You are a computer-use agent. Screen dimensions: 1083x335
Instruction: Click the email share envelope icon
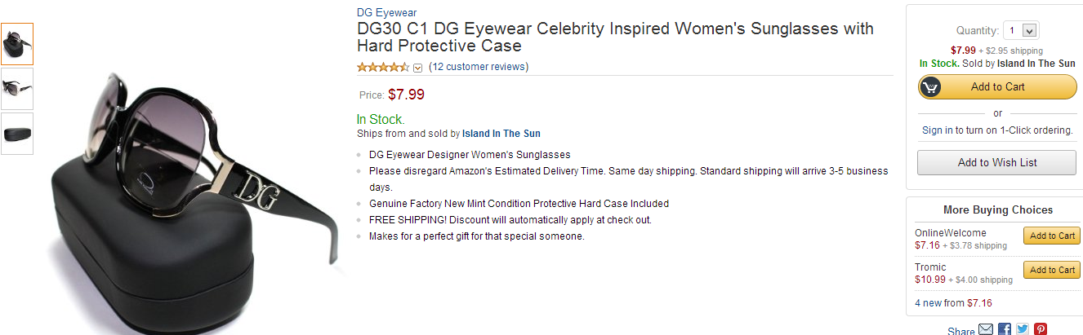click(x=986, y=329)
